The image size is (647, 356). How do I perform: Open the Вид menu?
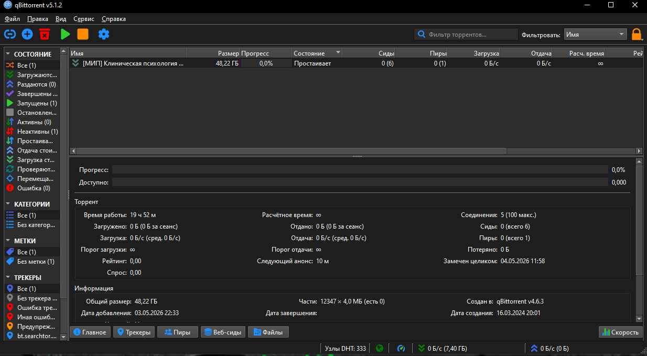click(61, 19)
